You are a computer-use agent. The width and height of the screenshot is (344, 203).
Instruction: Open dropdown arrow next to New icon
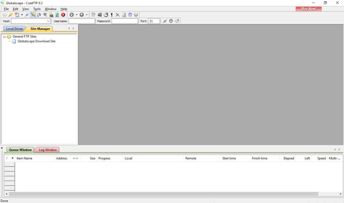tap(22, 15)
